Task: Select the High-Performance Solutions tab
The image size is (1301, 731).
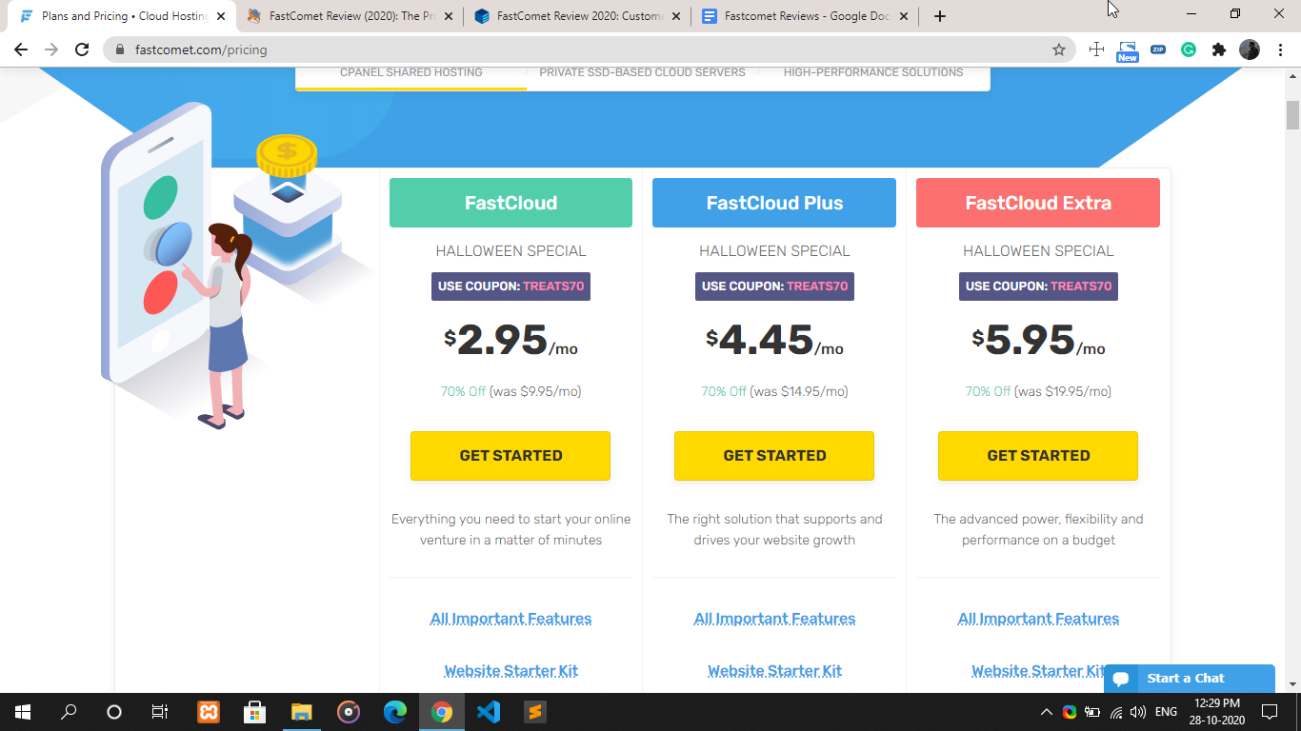Action: pos(873,73)
